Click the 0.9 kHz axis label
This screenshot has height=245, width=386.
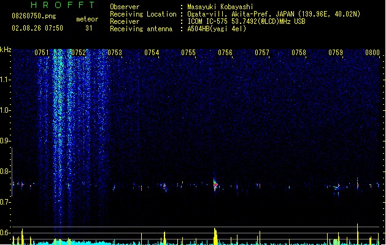(5, 141)
